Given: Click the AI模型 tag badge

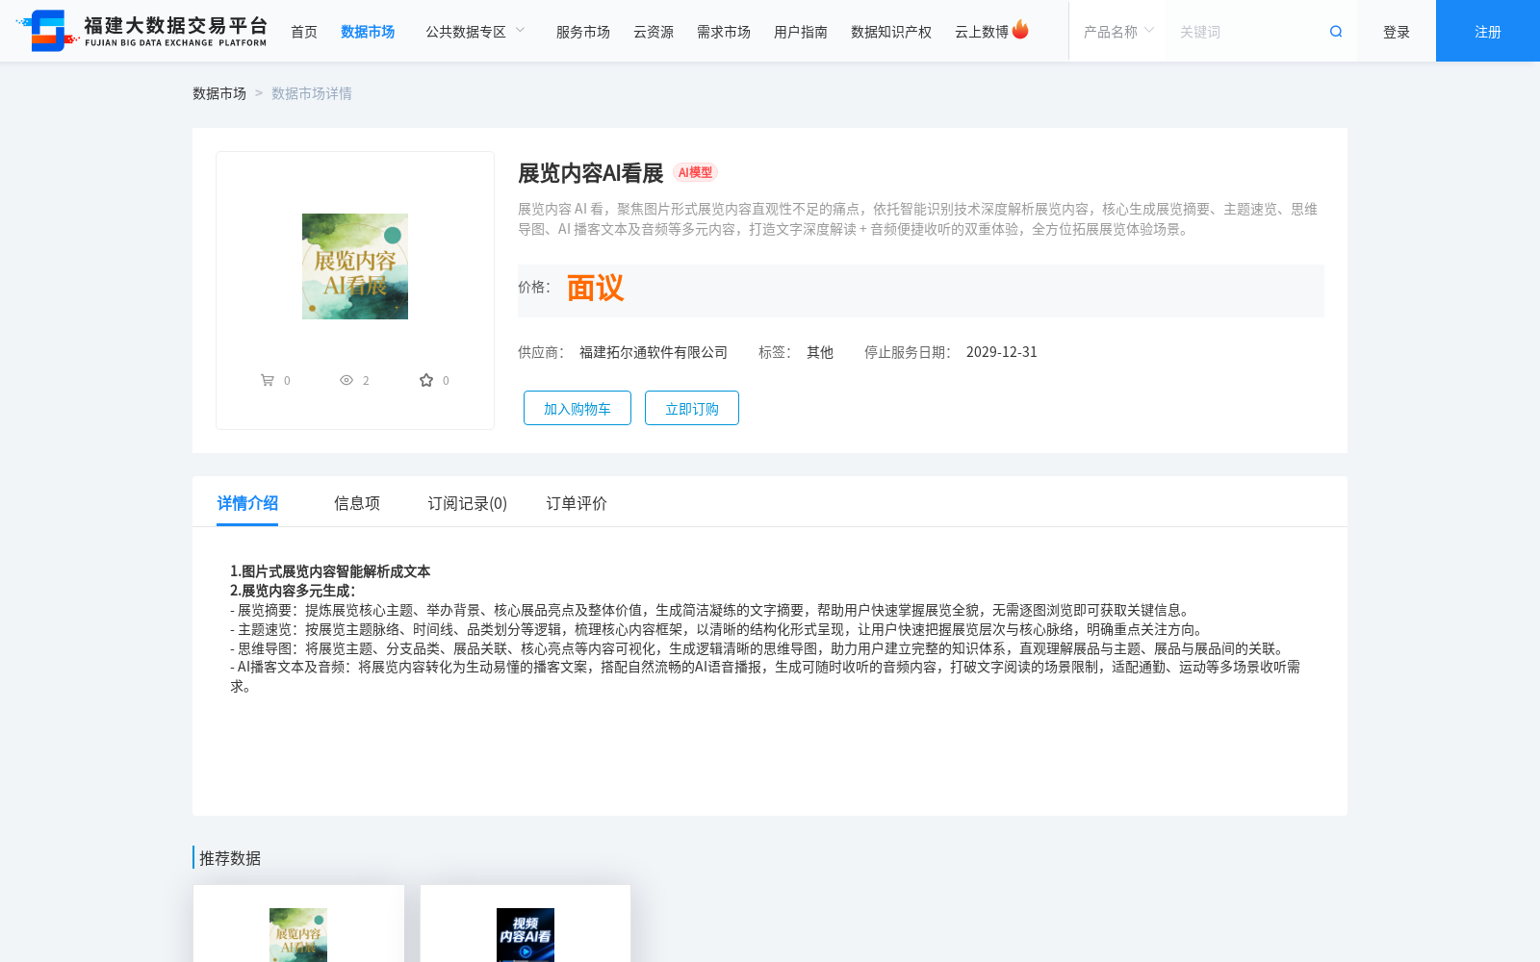Looking at the screenshot, I should [695, 173].
